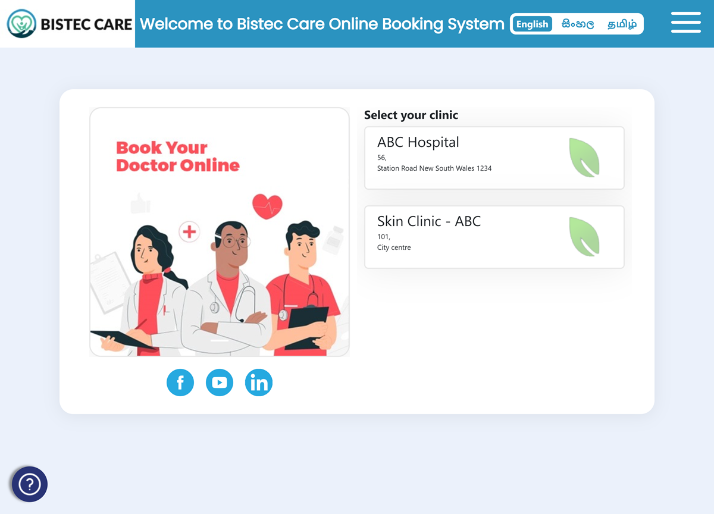
Task: Click the Station Road New South Wales address
Action: click(434, 168)
